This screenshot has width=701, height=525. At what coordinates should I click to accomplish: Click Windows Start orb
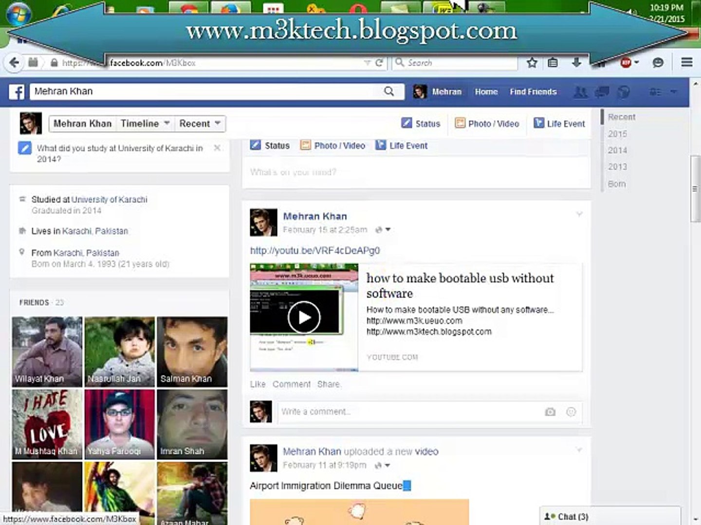[18, 13]
